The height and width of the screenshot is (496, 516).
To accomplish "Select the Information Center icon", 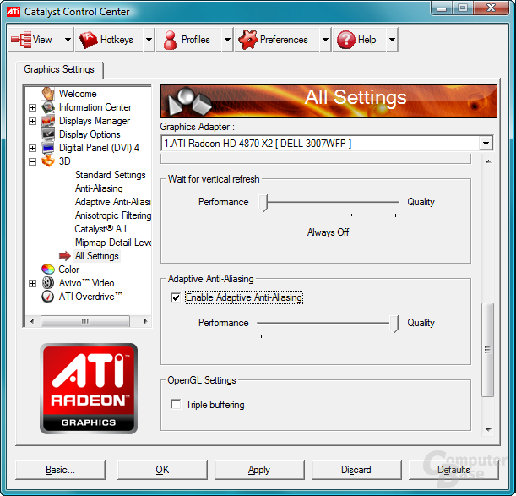I will [48, 107].
